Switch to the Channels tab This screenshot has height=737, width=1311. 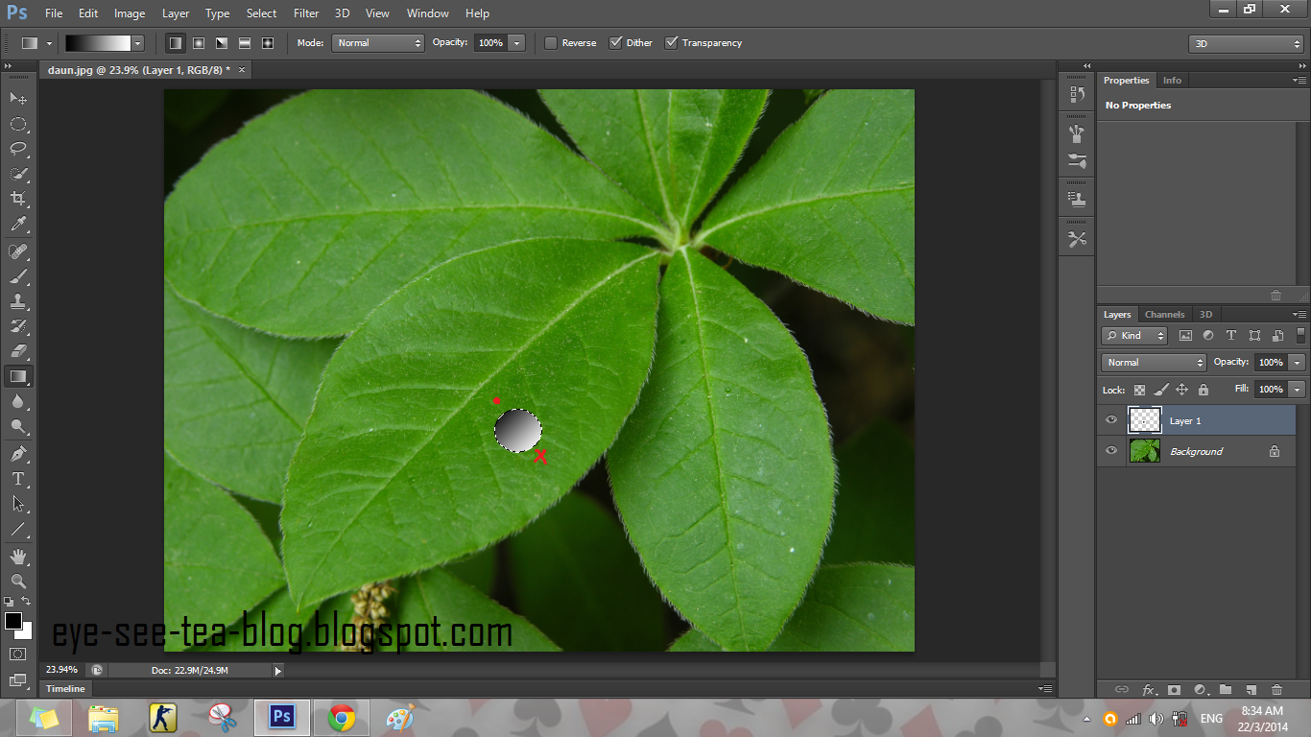[1164, 315]
